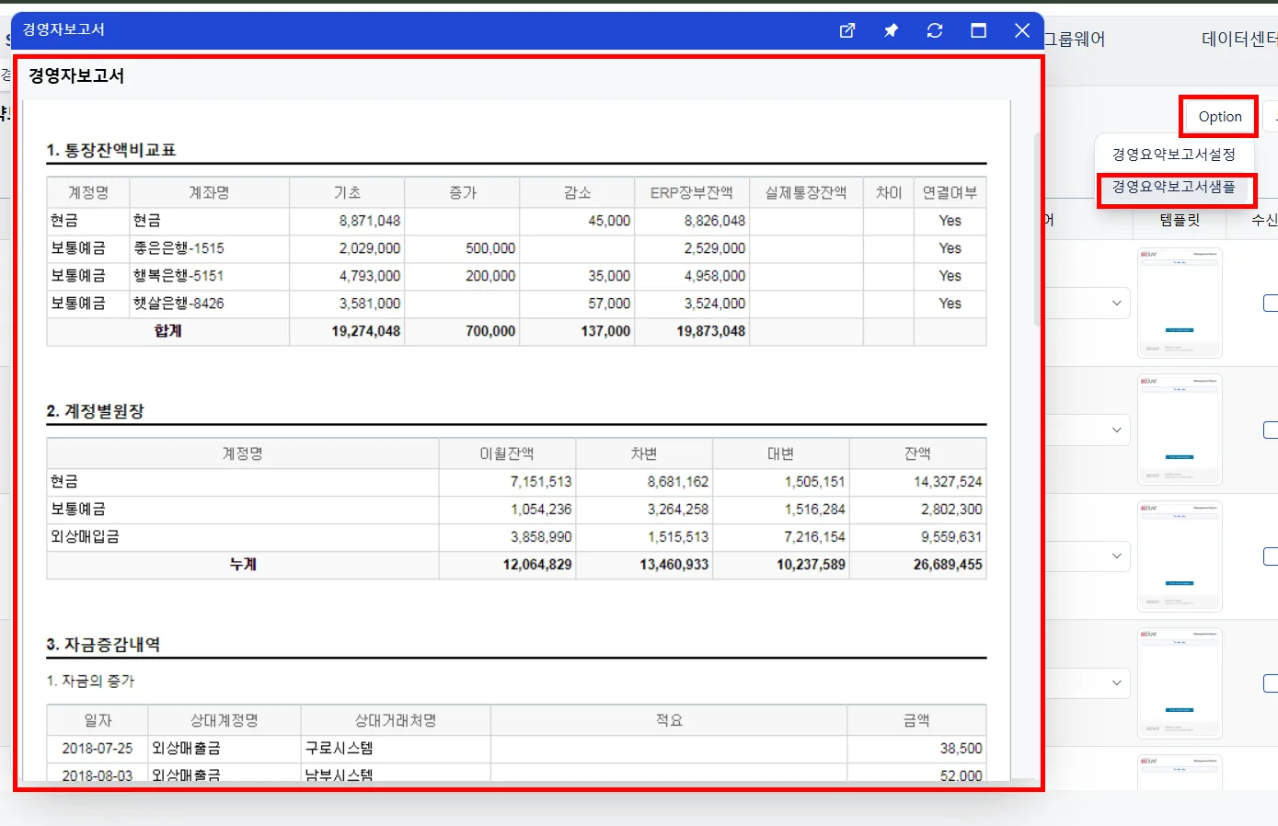The image size is (1278, 826).
Task: Click the 증가 column header
Action: 462,192
